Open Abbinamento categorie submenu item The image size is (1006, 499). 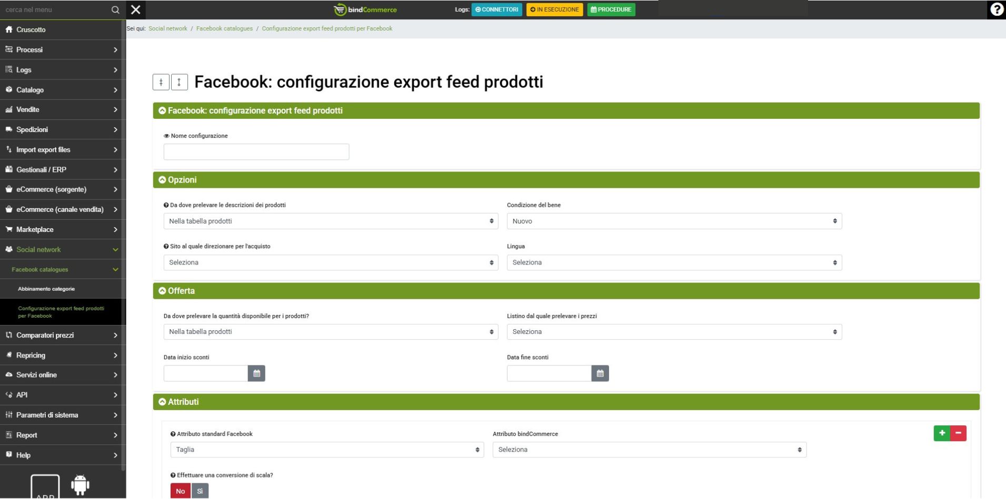pos(46,289)
